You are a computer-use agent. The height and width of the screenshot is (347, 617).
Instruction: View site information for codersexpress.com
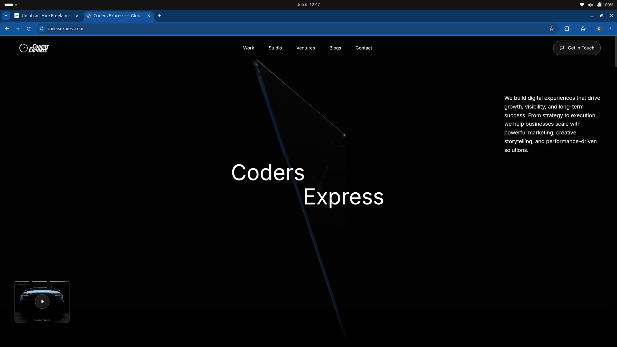41,29
